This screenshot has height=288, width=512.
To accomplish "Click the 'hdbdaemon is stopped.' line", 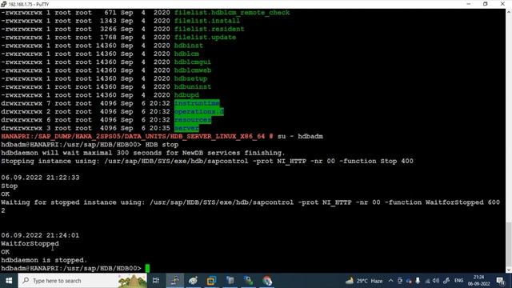I will point(44,260).
